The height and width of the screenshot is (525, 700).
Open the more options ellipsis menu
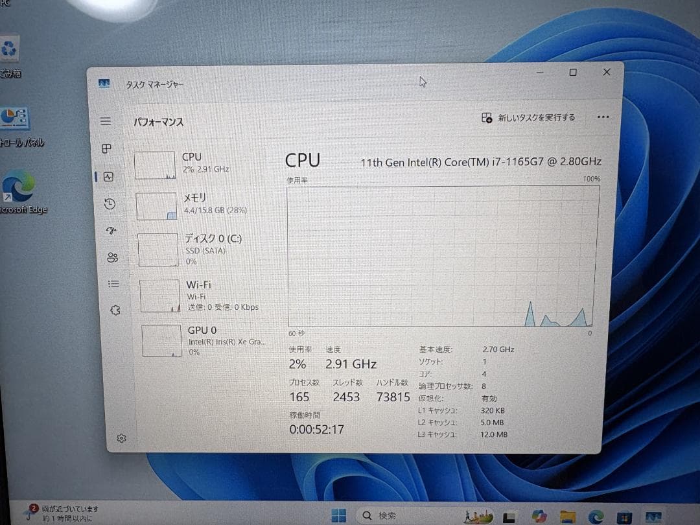[x=603, y=117]
